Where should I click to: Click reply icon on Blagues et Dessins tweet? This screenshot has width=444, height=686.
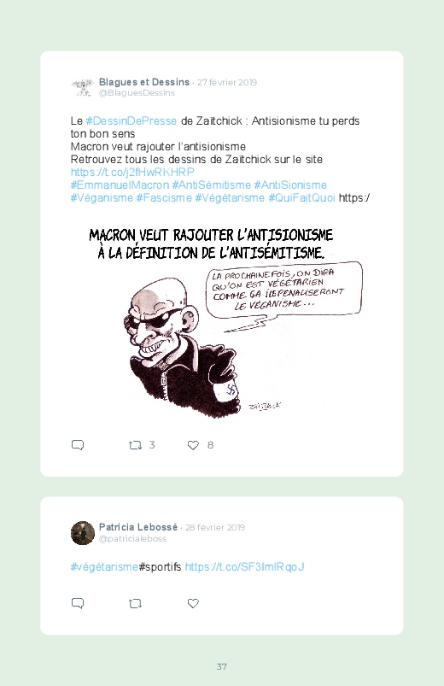(x=78, y=445)
